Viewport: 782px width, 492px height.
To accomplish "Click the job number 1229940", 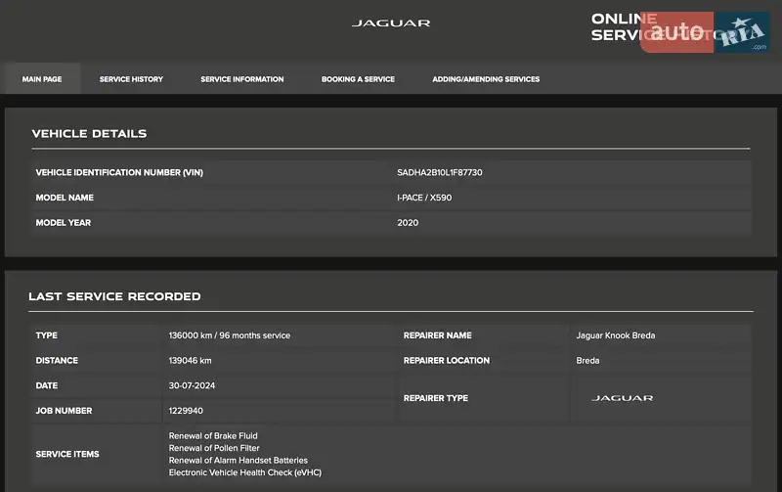I will tap(186, 411).
